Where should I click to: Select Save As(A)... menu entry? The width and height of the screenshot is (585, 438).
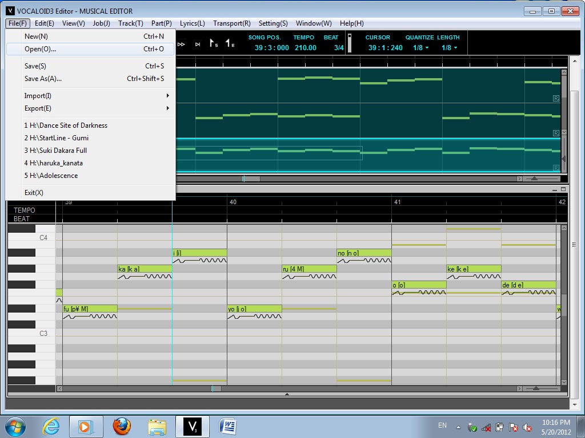(x=90, y=79)
